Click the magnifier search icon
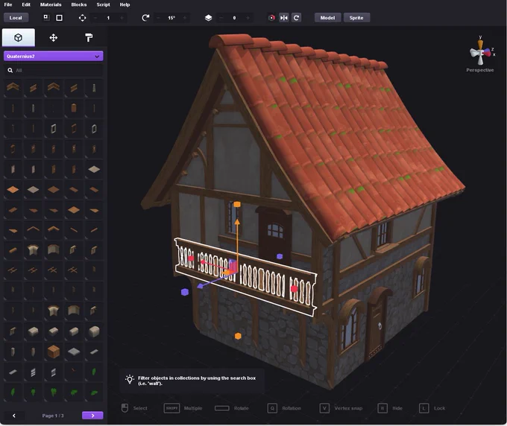Viewport: 507px width, 426px height. pyautogui.click(x=10, y=70)
